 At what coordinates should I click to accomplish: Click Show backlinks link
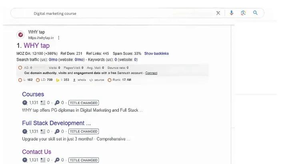click(156, 54)
